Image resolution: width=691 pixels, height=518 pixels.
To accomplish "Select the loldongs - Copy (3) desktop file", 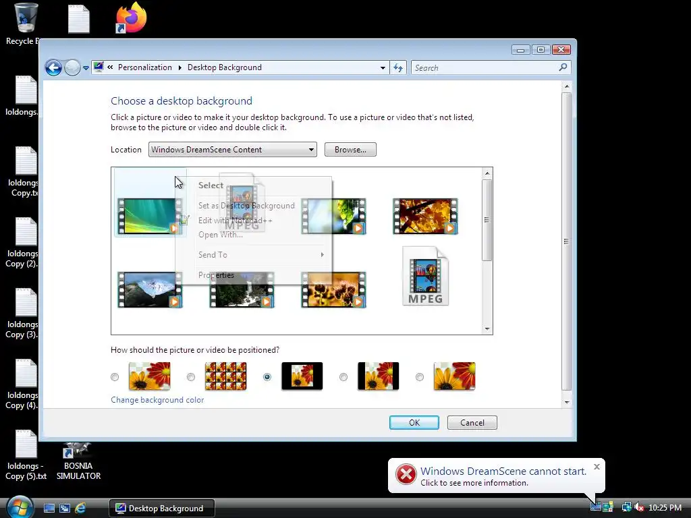I will tap(22, 314).
